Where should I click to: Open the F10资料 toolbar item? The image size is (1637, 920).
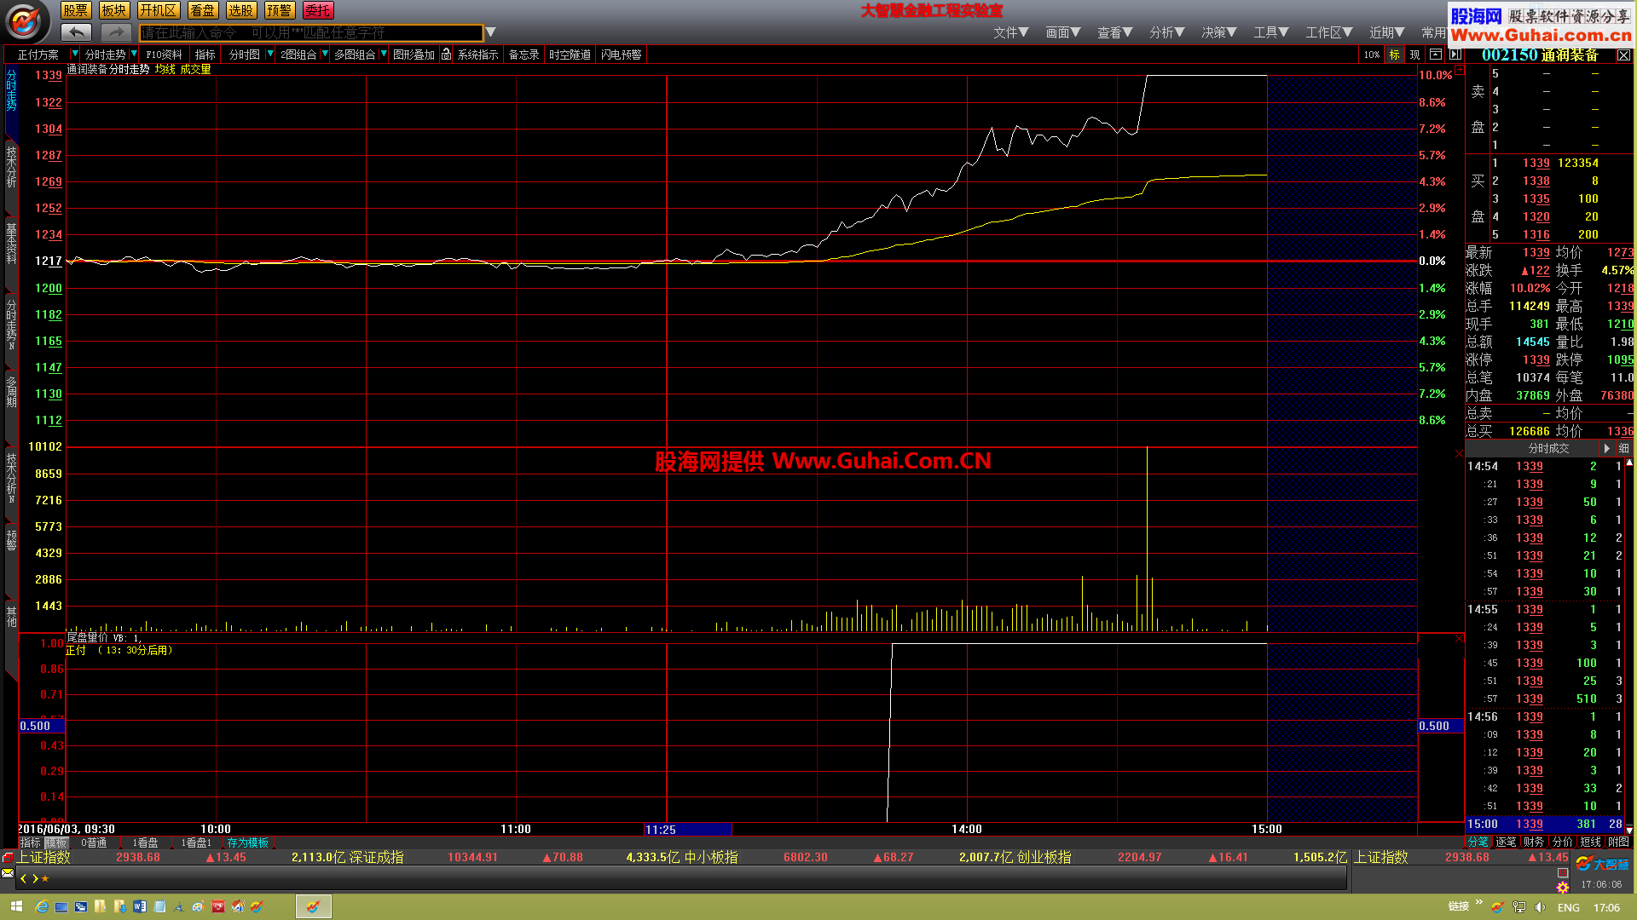click(164, 55)
